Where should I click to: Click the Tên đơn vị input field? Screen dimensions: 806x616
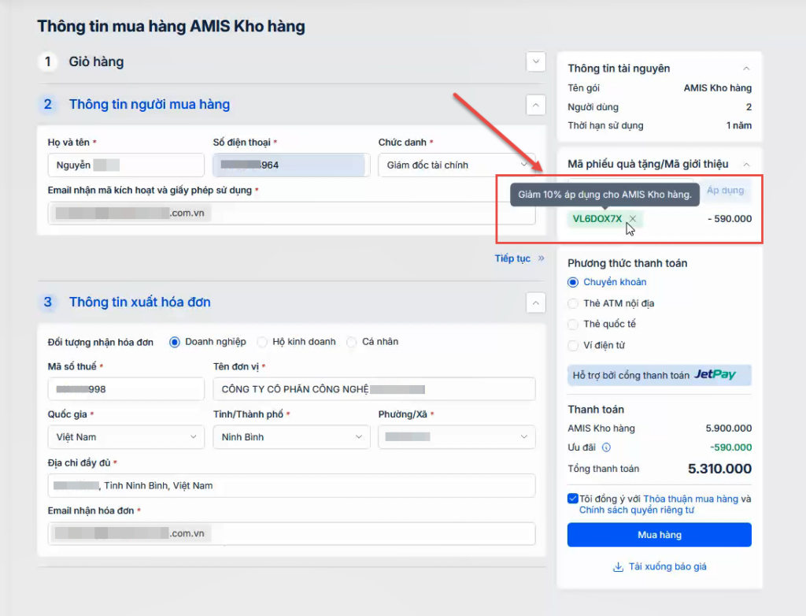pos(374,389)
